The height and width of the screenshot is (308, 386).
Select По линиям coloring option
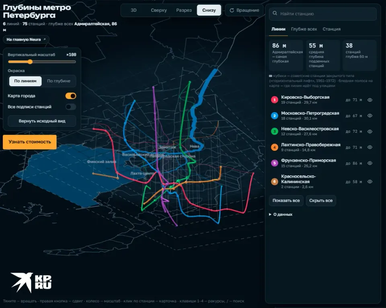(x=25, y=81)
